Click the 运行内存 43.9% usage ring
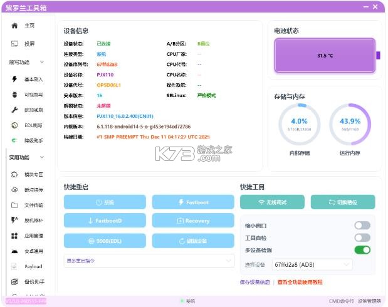The width and height of the screenshot is (388, 307). pos(350,125)
